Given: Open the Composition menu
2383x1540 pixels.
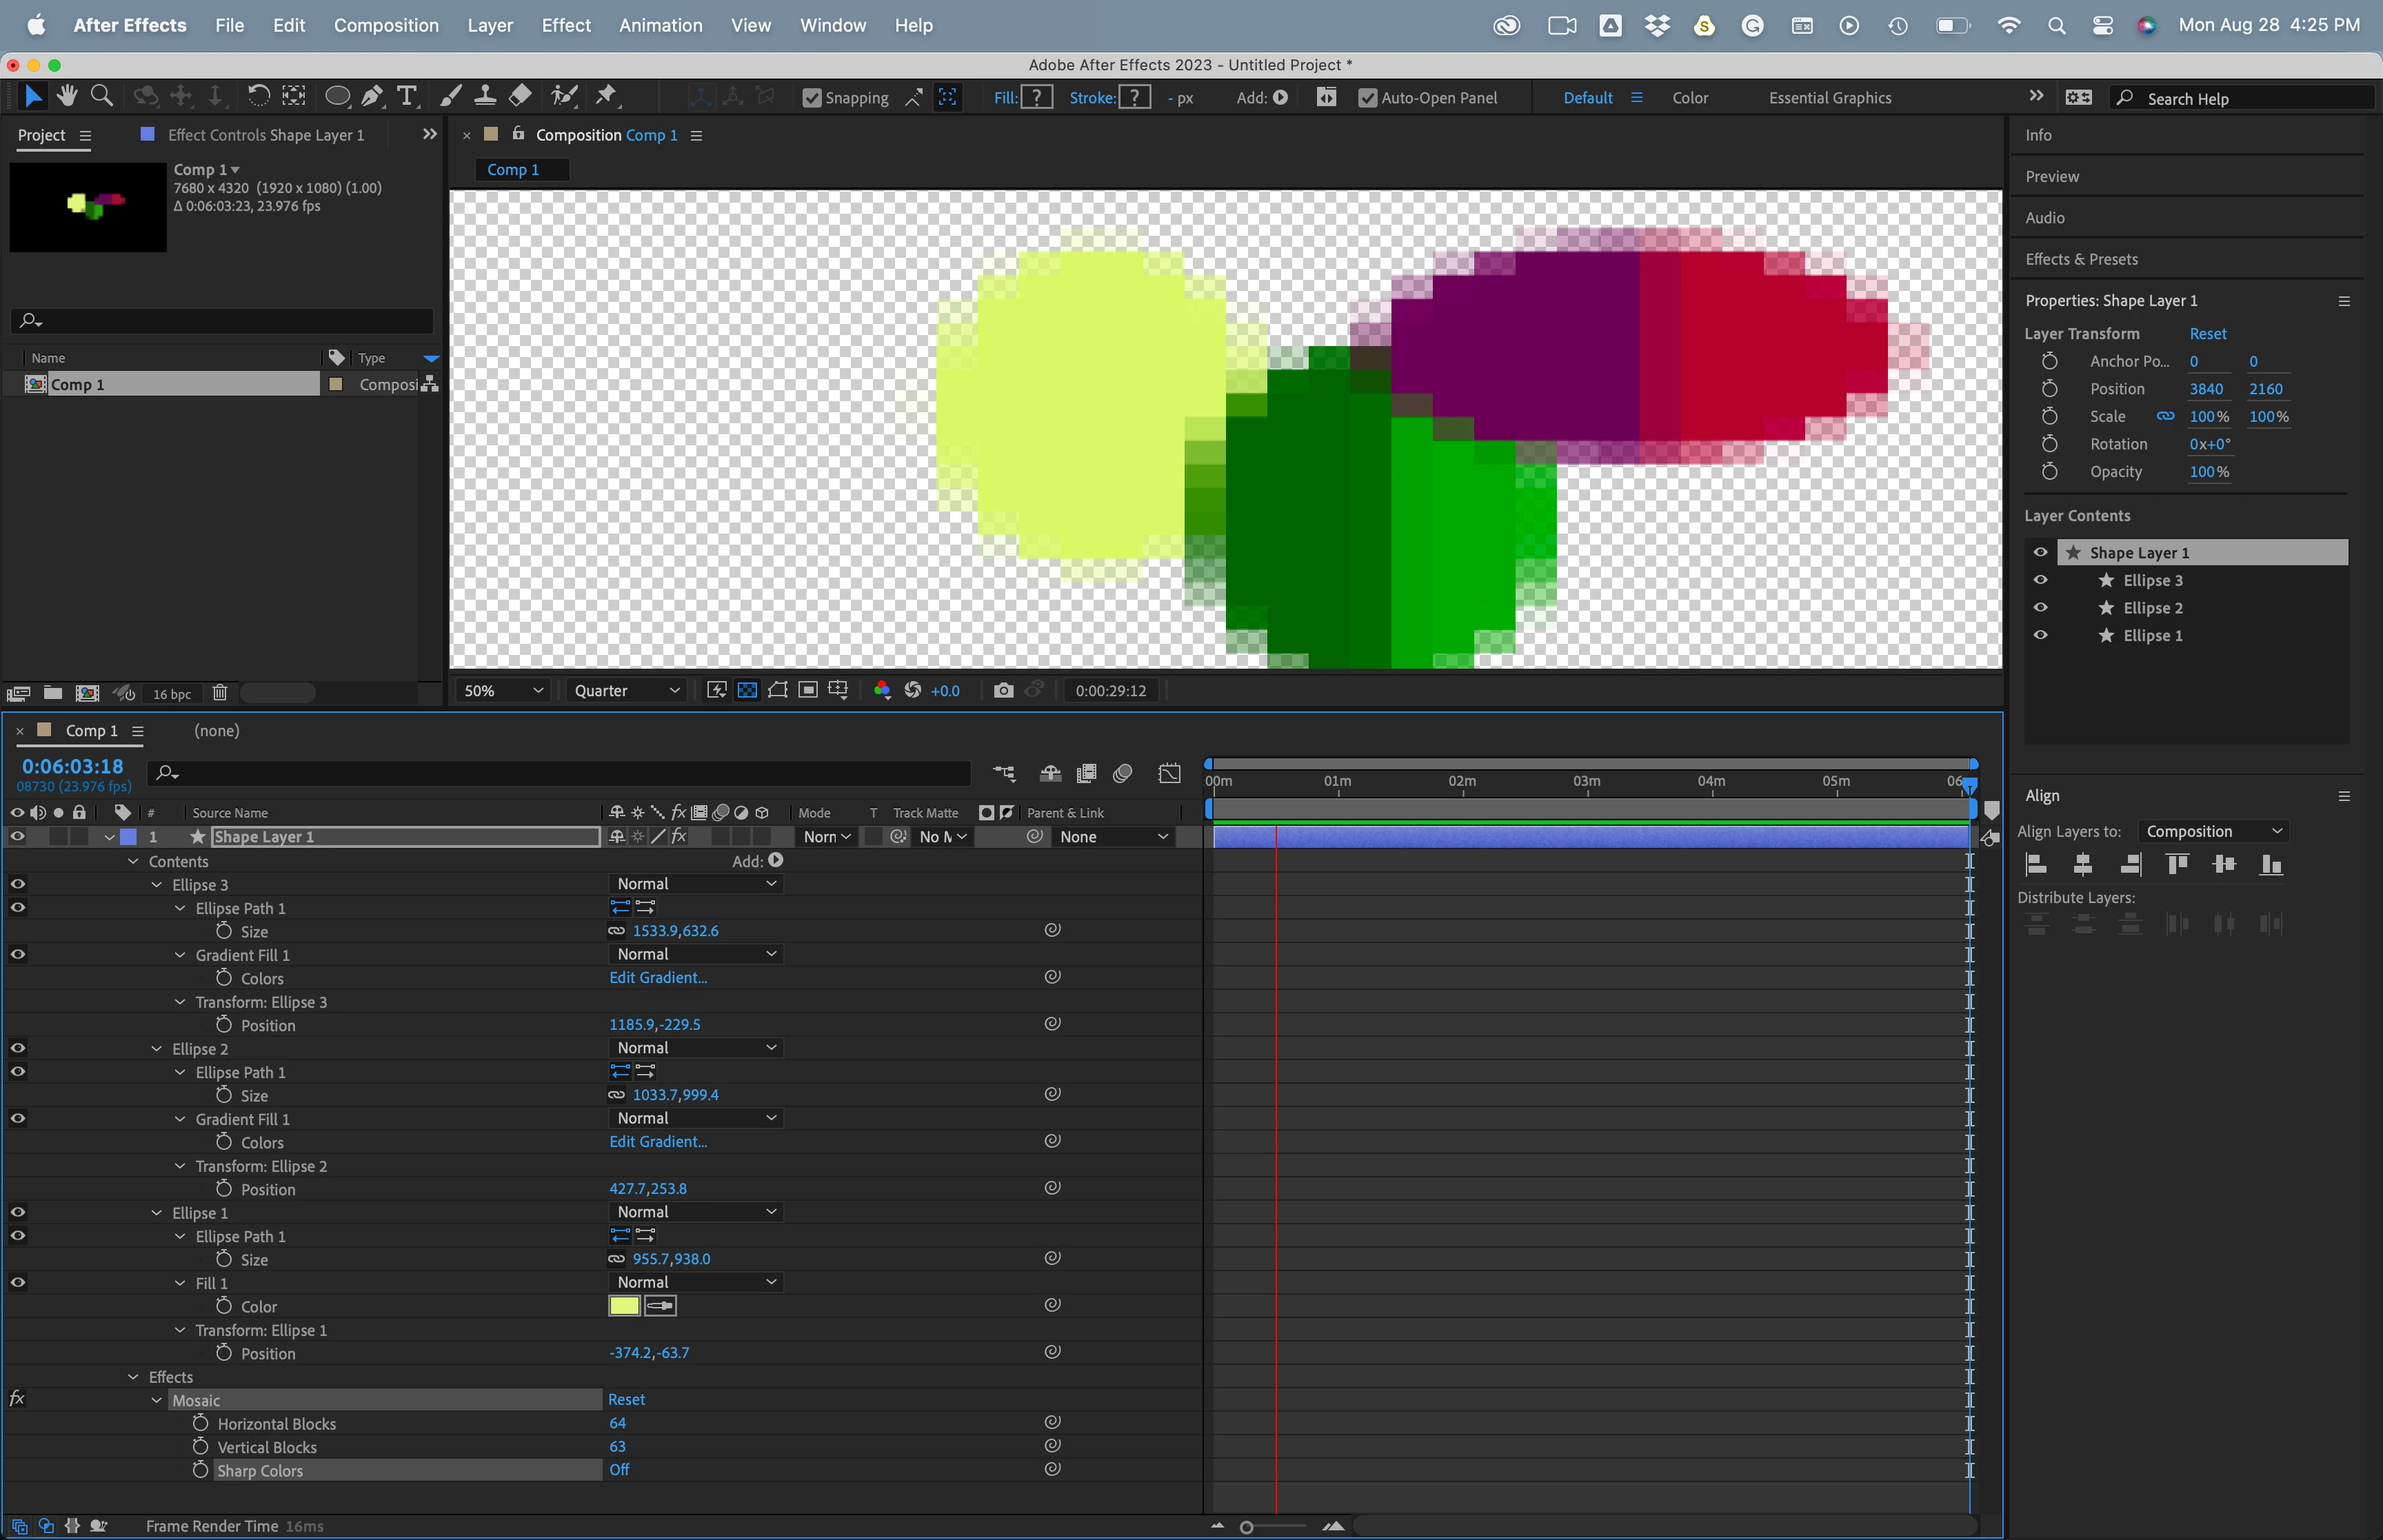Looking at the screenshot, I should (x=386, y=25).
